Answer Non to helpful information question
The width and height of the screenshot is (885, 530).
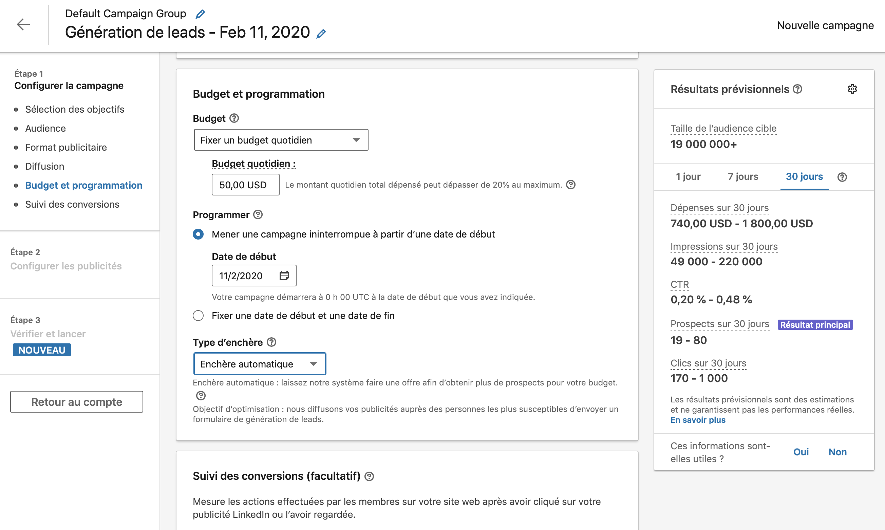(837, 452)
